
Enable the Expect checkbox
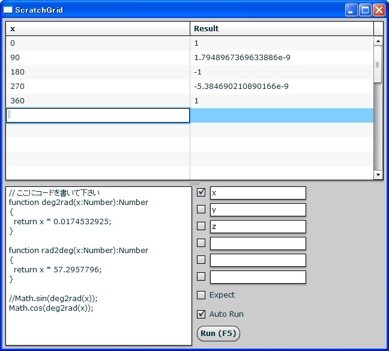coord(201,295)
